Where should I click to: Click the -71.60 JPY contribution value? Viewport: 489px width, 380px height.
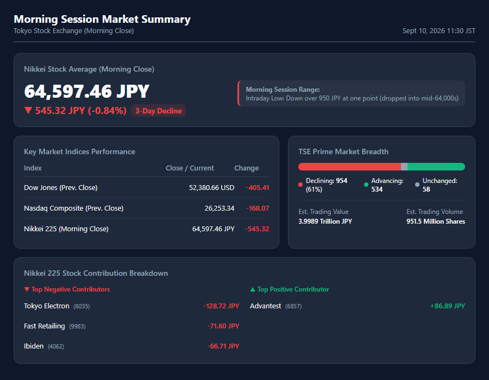[223, 326]
